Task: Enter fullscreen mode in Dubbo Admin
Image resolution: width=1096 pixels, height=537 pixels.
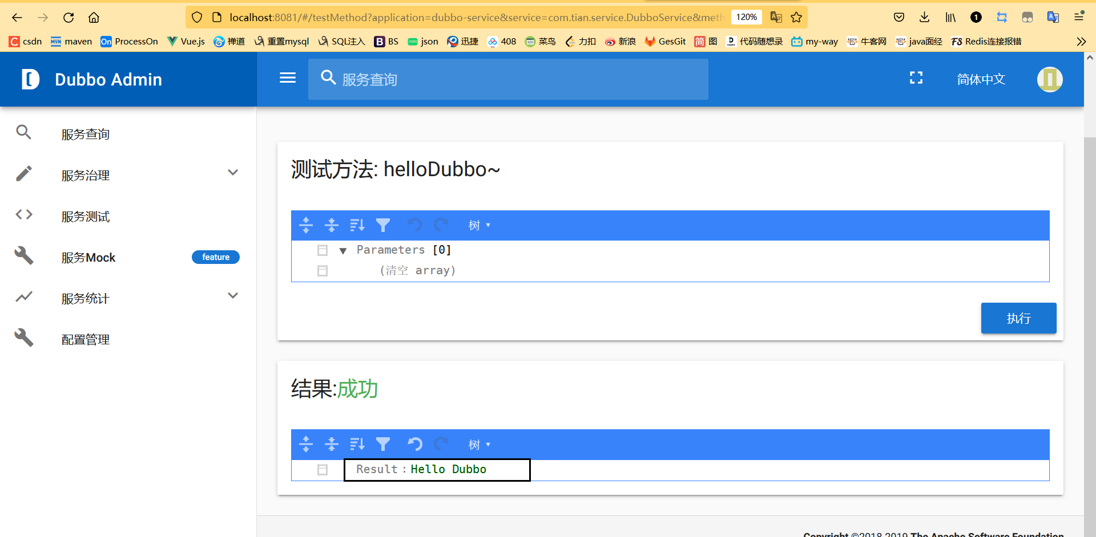Action: (916, 78)
